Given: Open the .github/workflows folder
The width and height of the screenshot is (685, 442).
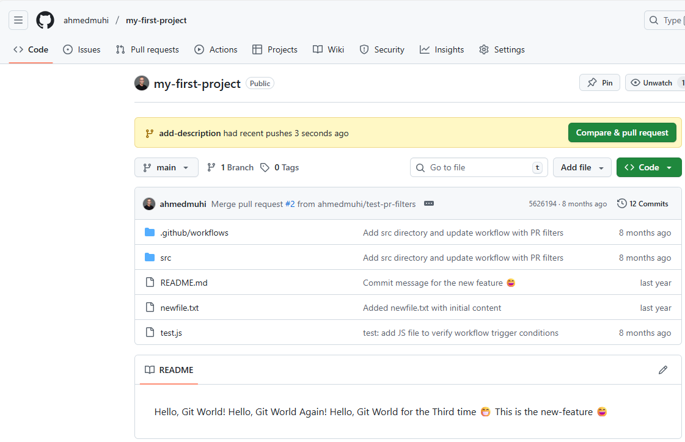Looking at the screenshot, I should [x=194, y=233].
